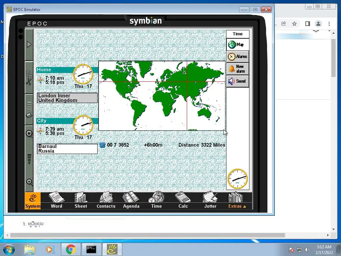Screen dimensions: 341x256
Task: Click Chrome scroll down arrow
Action: 333,229
